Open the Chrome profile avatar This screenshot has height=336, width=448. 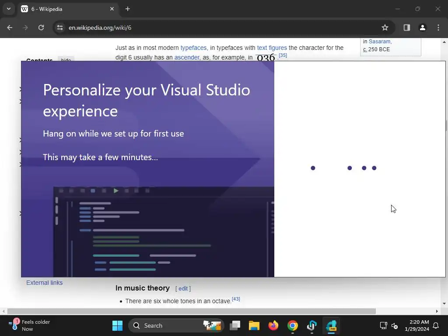coord(422,28)
